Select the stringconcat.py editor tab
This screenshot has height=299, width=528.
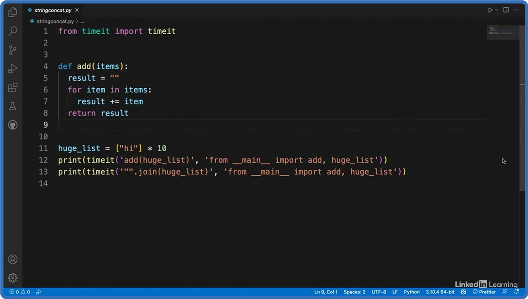tap(52, 10)
